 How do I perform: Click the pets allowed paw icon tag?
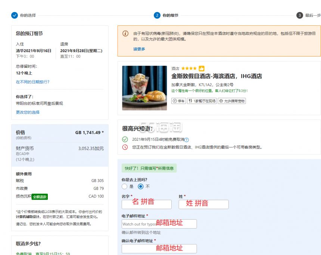tap(232, 101)
